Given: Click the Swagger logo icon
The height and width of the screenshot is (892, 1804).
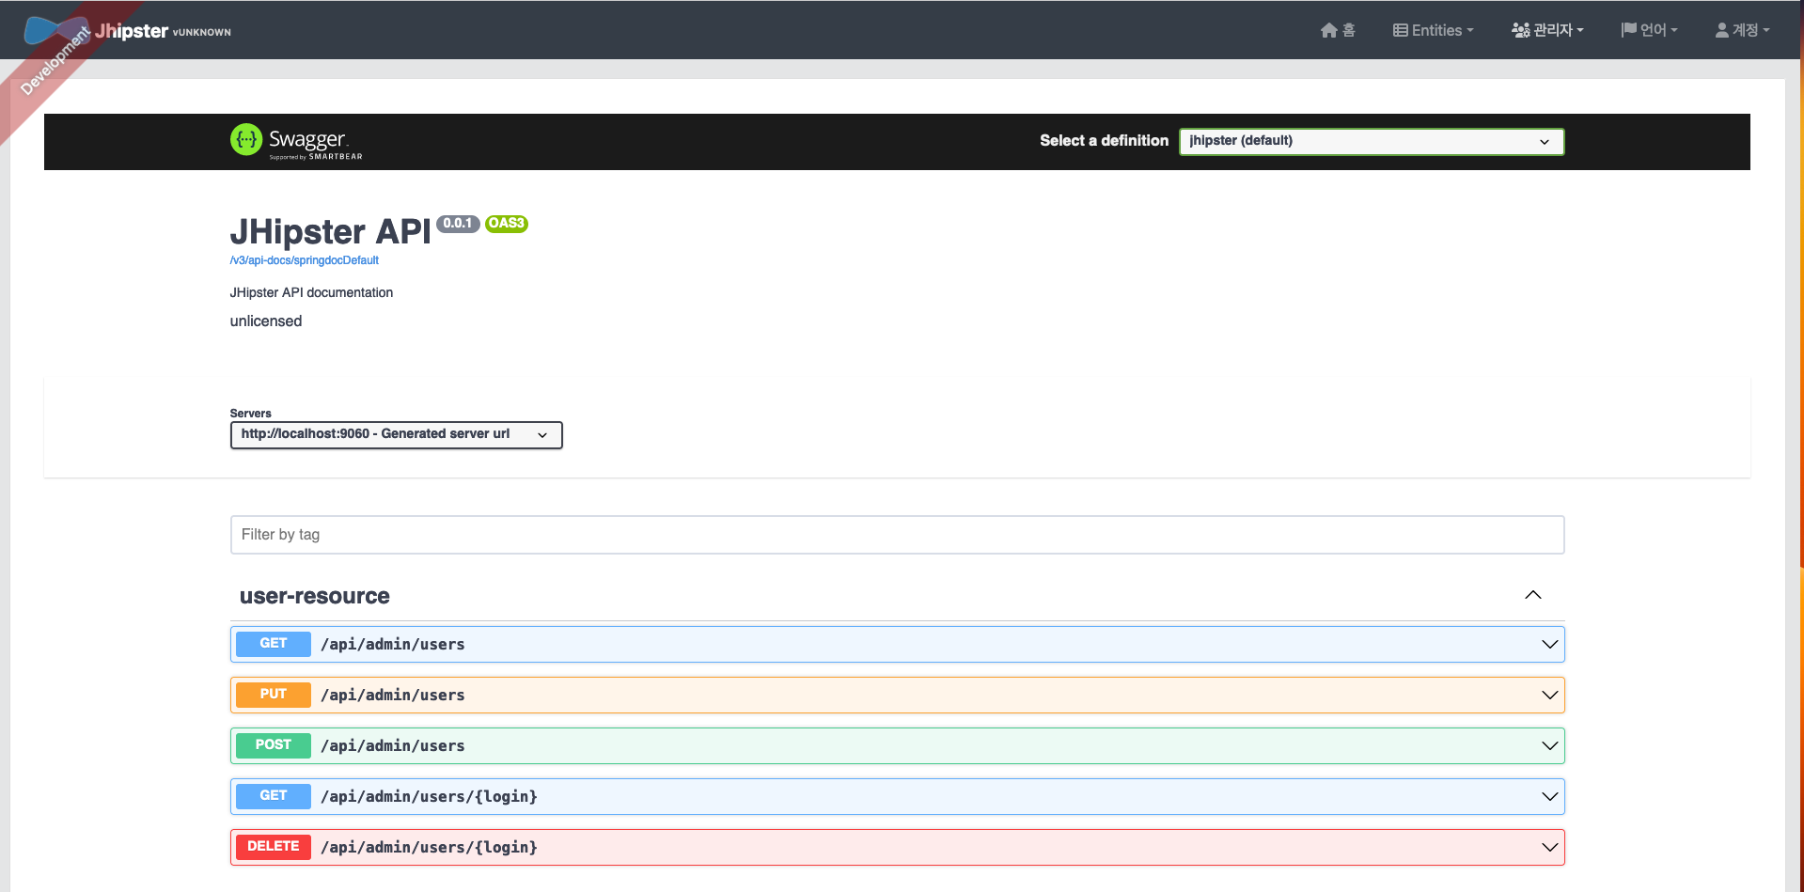Looking at the screenshot, I should coord(246,140).
